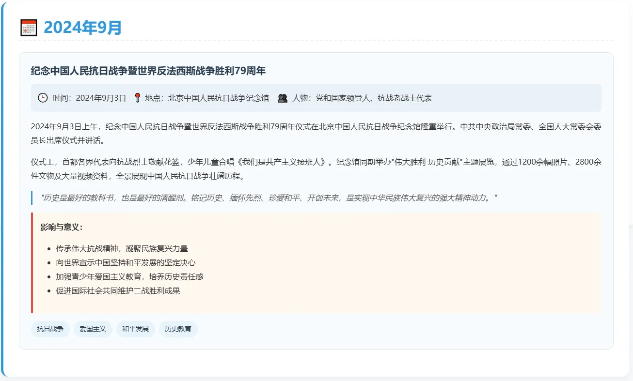The image size is (633, 381).
Task: Select the 抗日战争 tag icon pill
Action: [50, 329]
